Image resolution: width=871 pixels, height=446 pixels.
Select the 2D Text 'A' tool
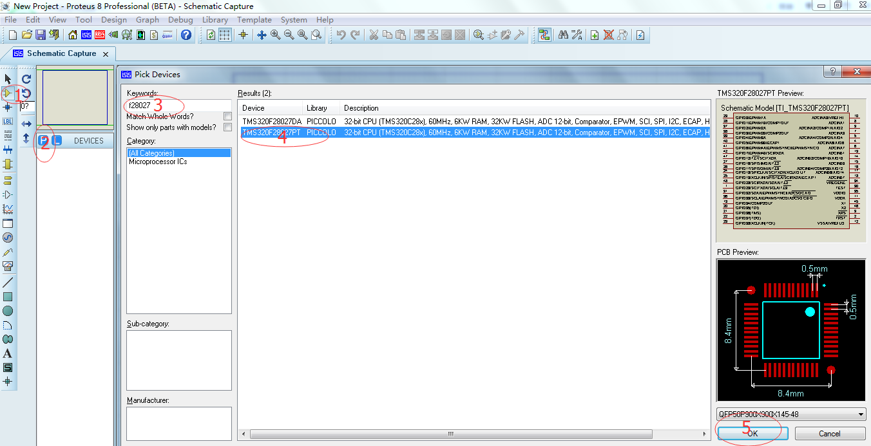8,353
